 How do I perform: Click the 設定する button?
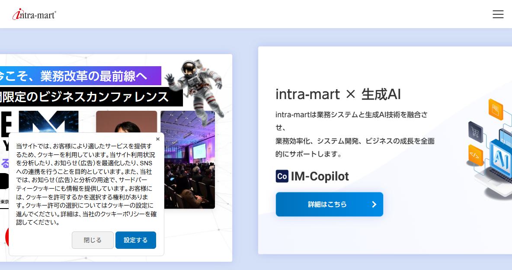click(135, 240)
